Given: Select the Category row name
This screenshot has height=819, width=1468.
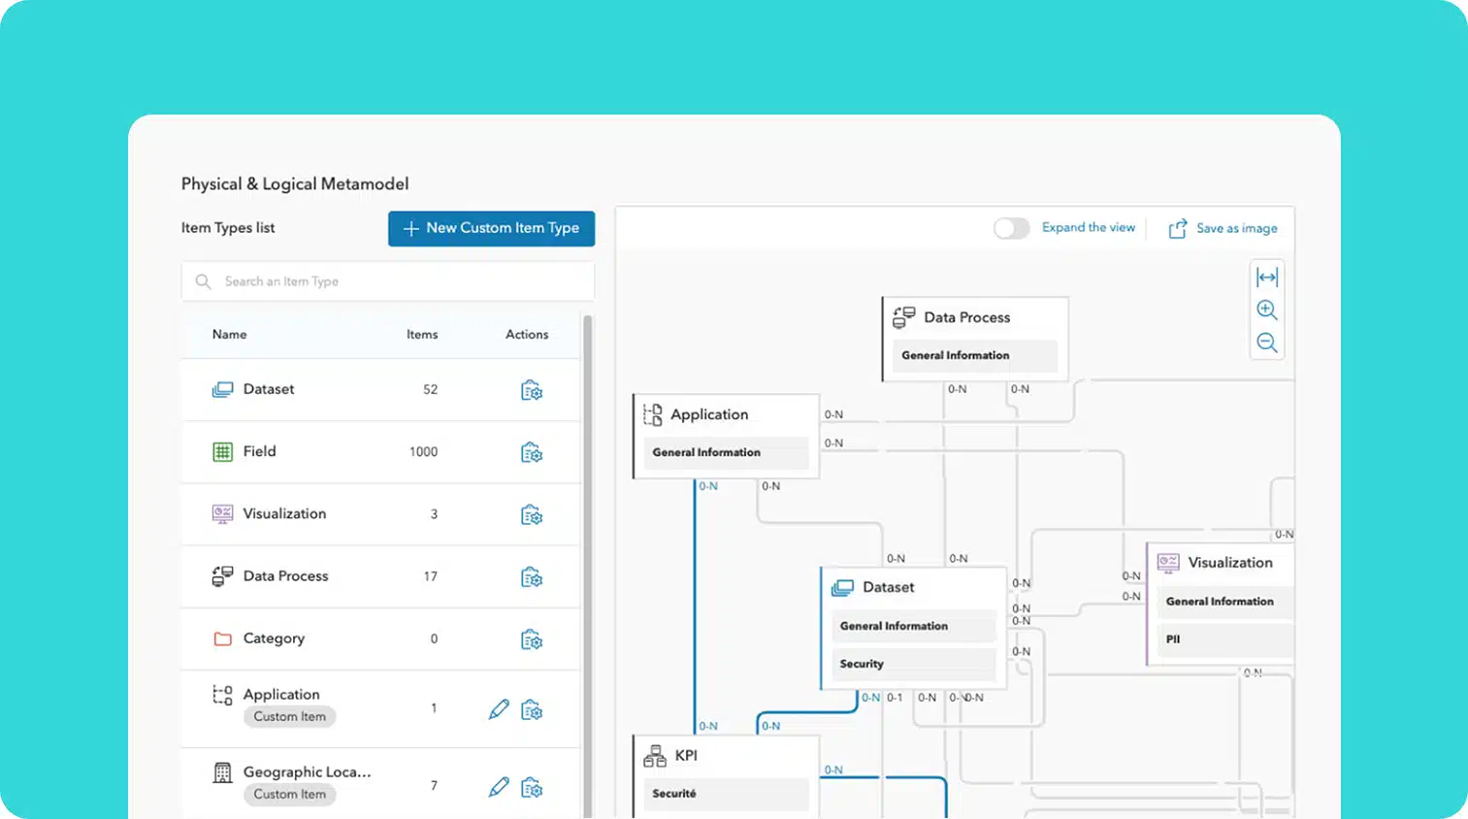Looking at the screenshot, I should 274,639.
